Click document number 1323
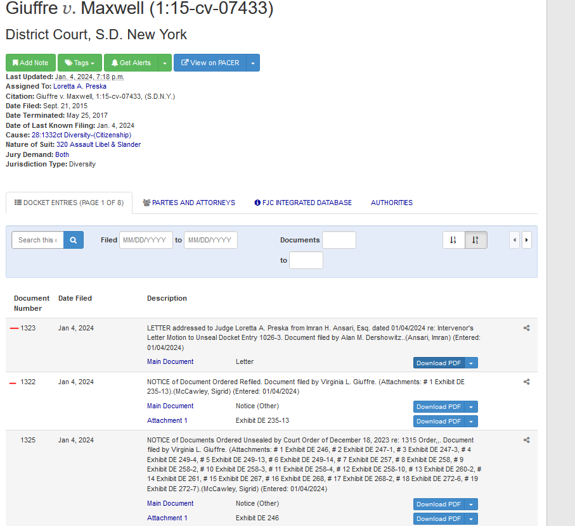 tap(28, 328)
